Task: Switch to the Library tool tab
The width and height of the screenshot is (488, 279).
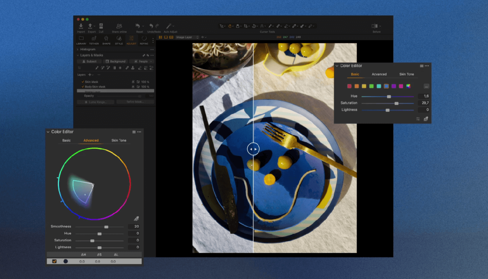Action: 81,40
